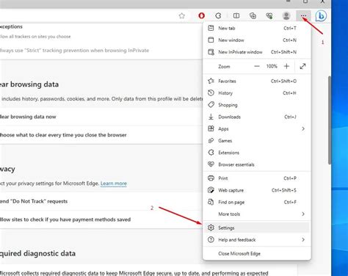Open a New InPrivate window
The height and width of the screenshot is (276, 348).
point(257,52)
